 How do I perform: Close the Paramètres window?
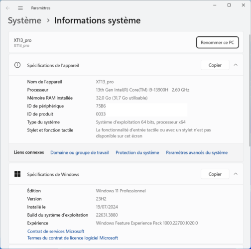(244, 5)
